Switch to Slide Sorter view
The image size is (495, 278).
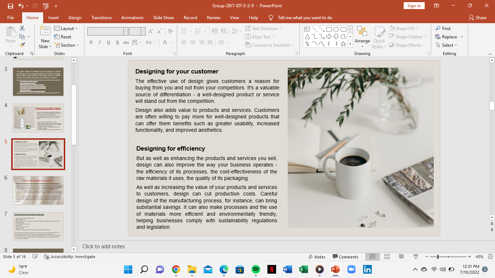[x=387, y=257]
